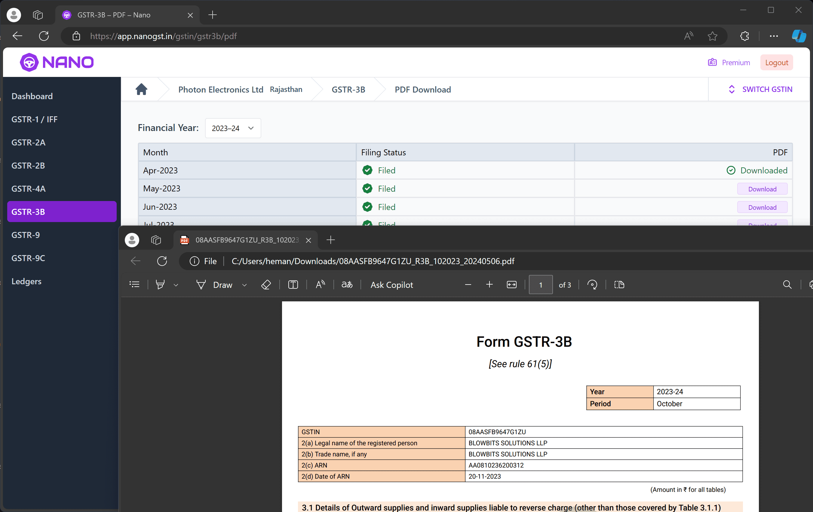Click the Premium upgrade icon button
Image resolution: width=813 pixels, height=512 pixels.
click(713, 62)
